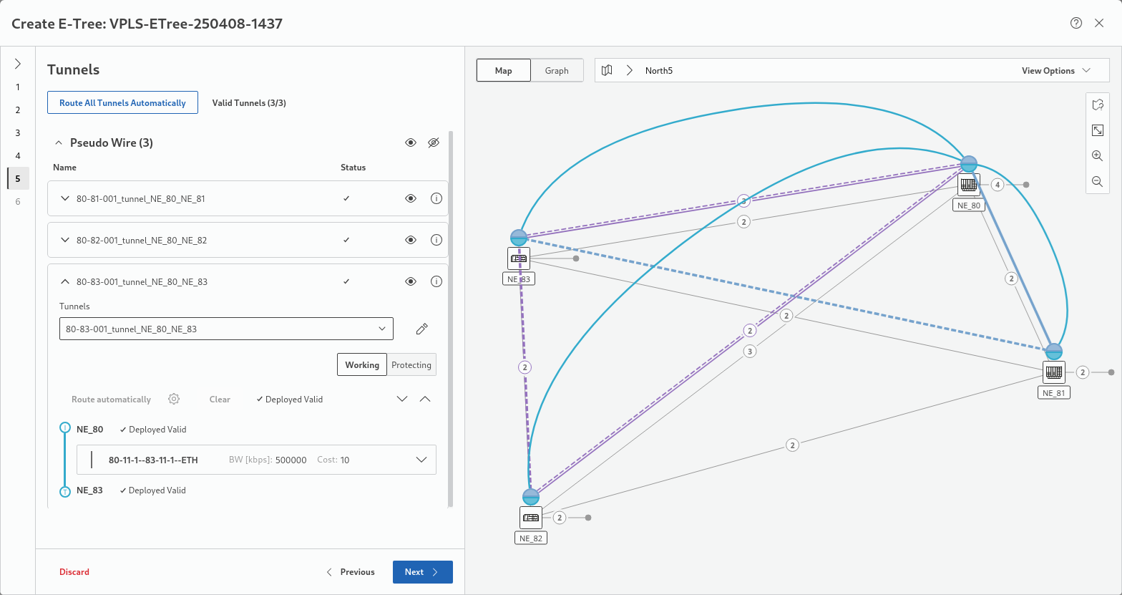Click info icon for 80-81-001 tunnel
The width and height of the screenshot is (1122, 595).
coord(436,198)
